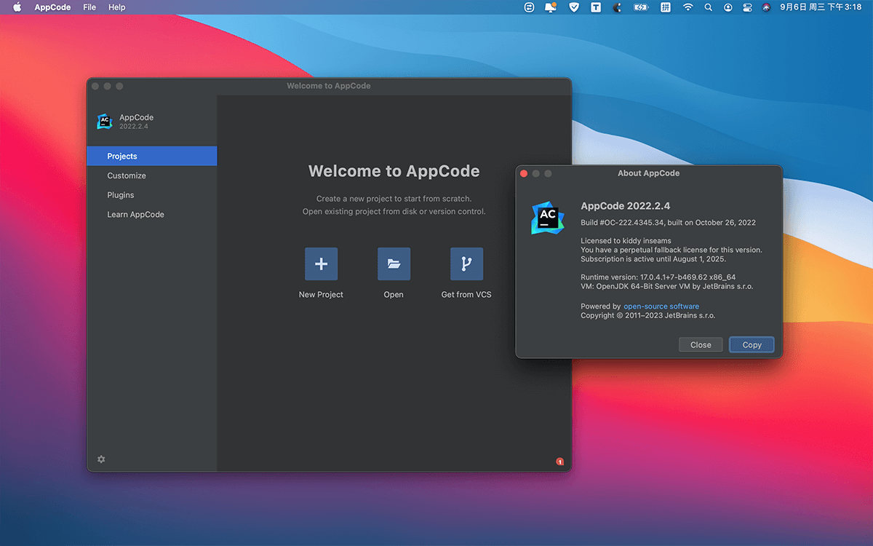
Task: Open the Help menu
Action: point(116,7)
